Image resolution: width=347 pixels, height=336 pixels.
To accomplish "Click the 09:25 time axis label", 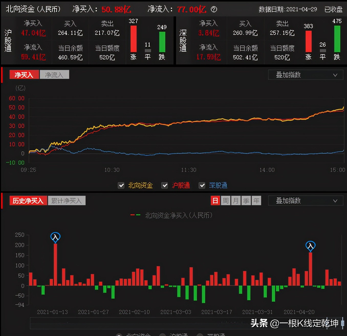I will pos(28,170).
